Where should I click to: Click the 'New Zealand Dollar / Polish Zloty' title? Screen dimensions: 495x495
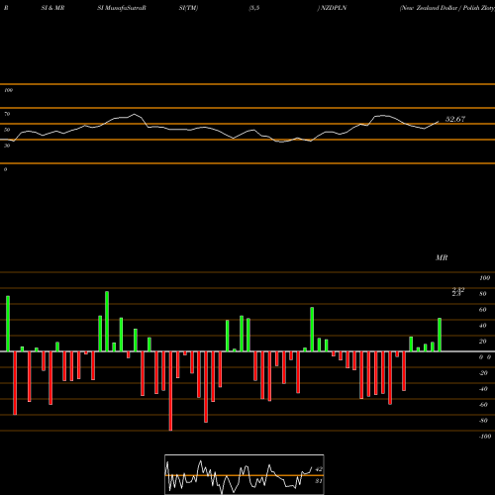coord(447,8)
